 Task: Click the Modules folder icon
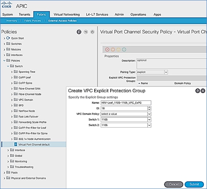[8, 49]
